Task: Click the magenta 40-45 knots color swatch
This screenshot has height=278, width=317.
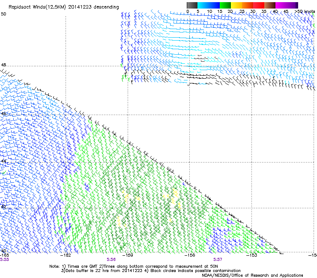Action: pyautogui.click(x=281, y=5)
